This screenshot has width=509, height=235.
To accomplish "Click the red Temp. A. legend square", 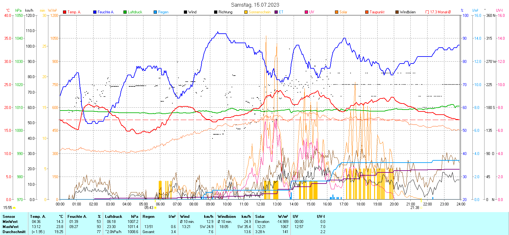I will click(65, 12).
